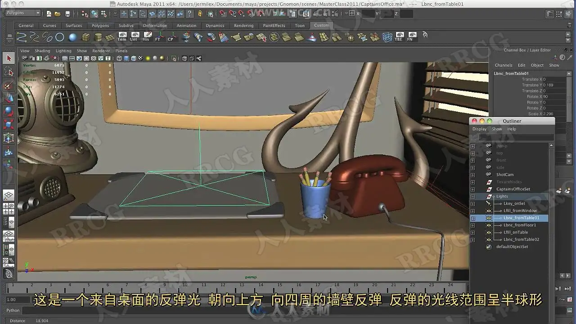Expand Lkey_onSet node in Outliner
Image resolution: width=576 pixels, height=324 pixels.
472,204
